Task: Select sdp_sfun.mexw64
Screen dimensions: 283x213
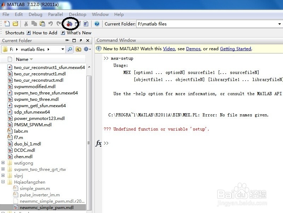Action: point(29,112)
